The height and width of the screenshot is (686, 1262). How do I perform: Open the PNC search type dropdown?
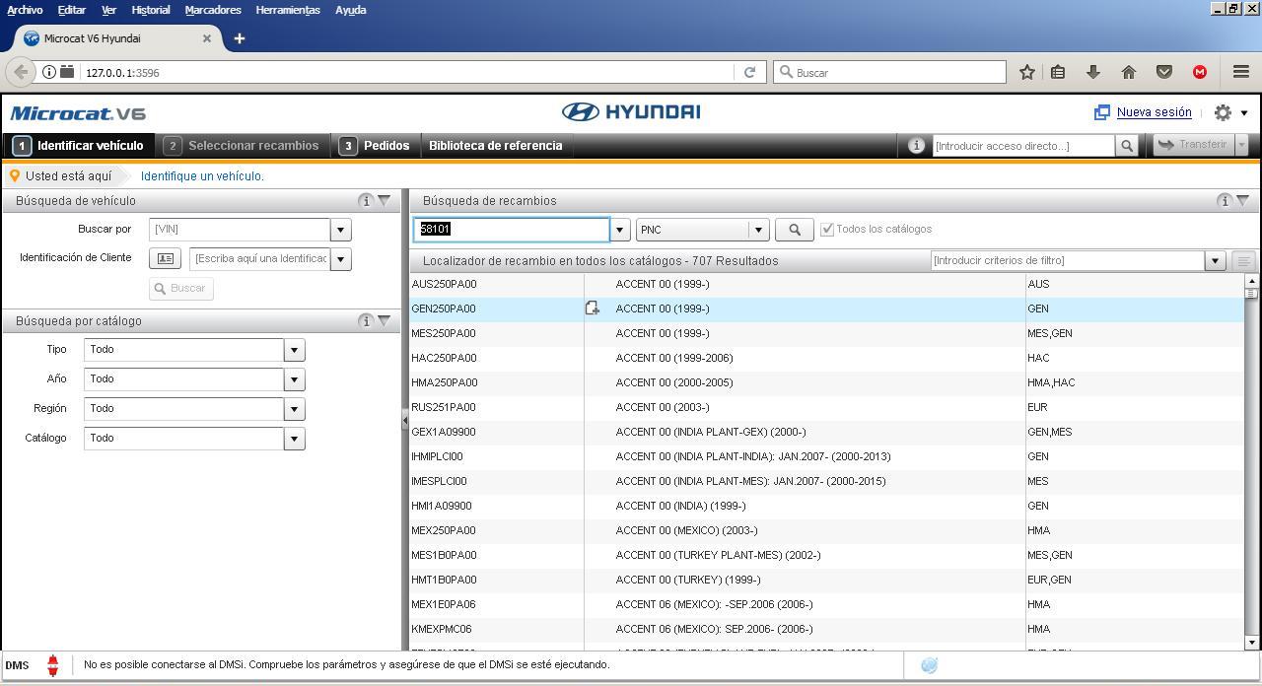[x=757, y=229]
